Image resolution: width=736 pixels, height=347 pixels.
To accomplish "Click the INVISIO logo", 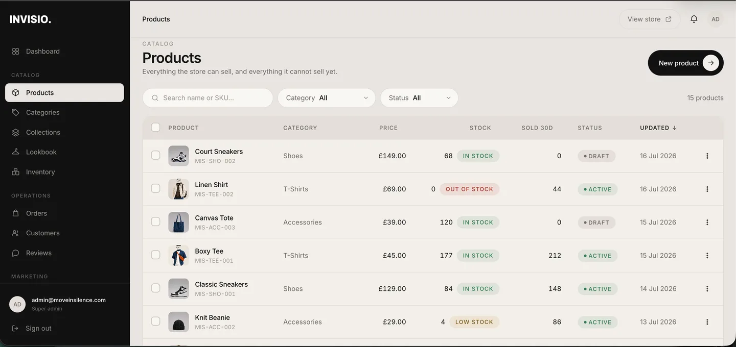I will point(30,19).
